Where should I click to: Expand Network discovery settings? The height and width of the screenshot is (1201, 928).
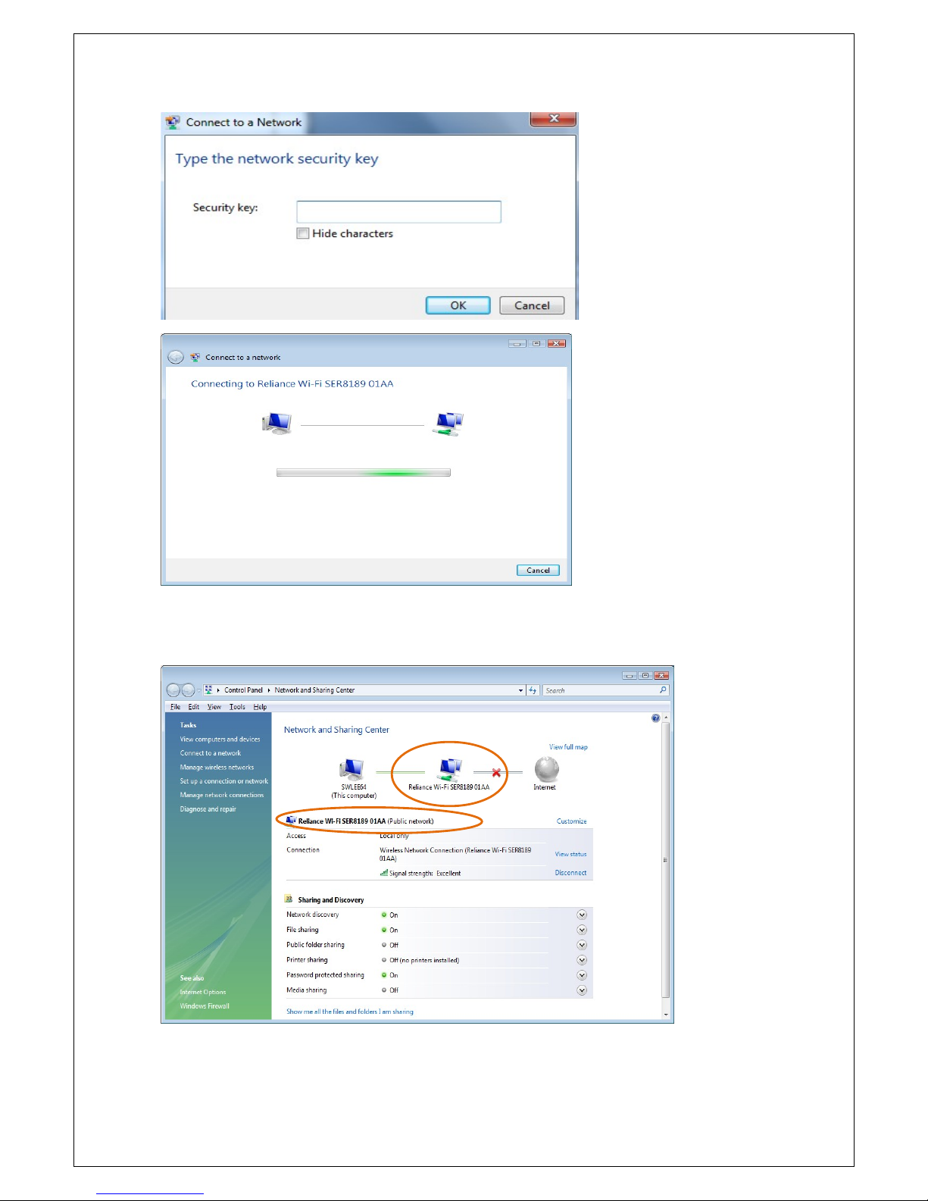point(582,915)
